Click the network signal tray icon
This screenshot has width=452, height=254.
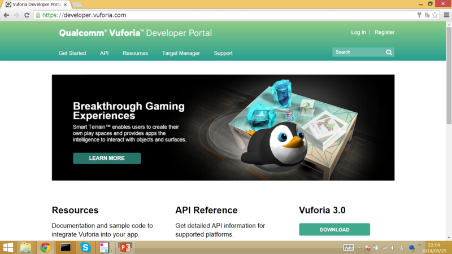(x=384, y=248)
